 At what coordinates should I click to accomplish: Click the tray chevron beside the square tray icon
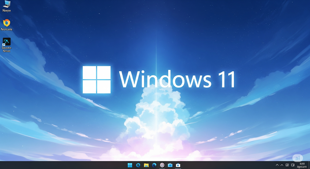click(x=282, y=165)
